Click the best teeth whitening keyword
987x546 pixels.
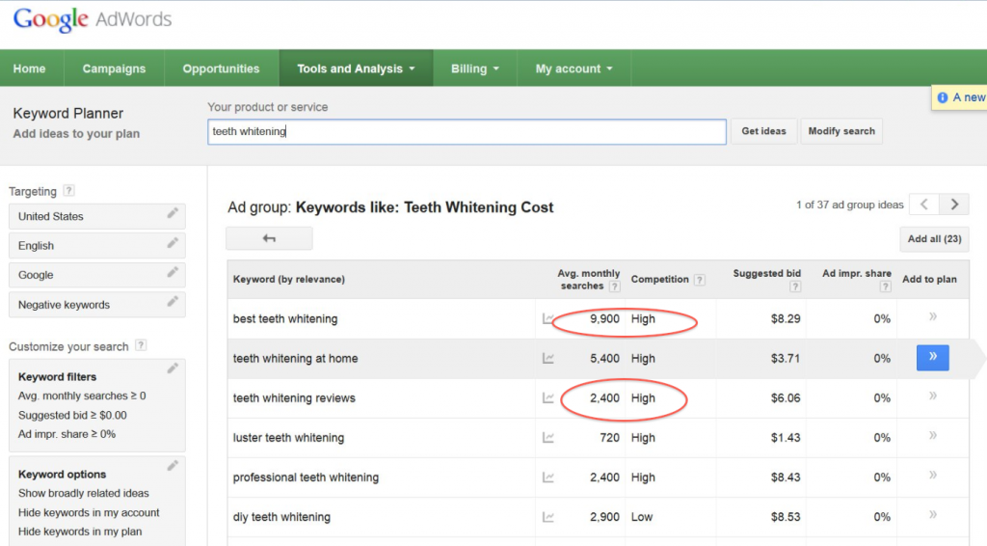click(285, 318)
